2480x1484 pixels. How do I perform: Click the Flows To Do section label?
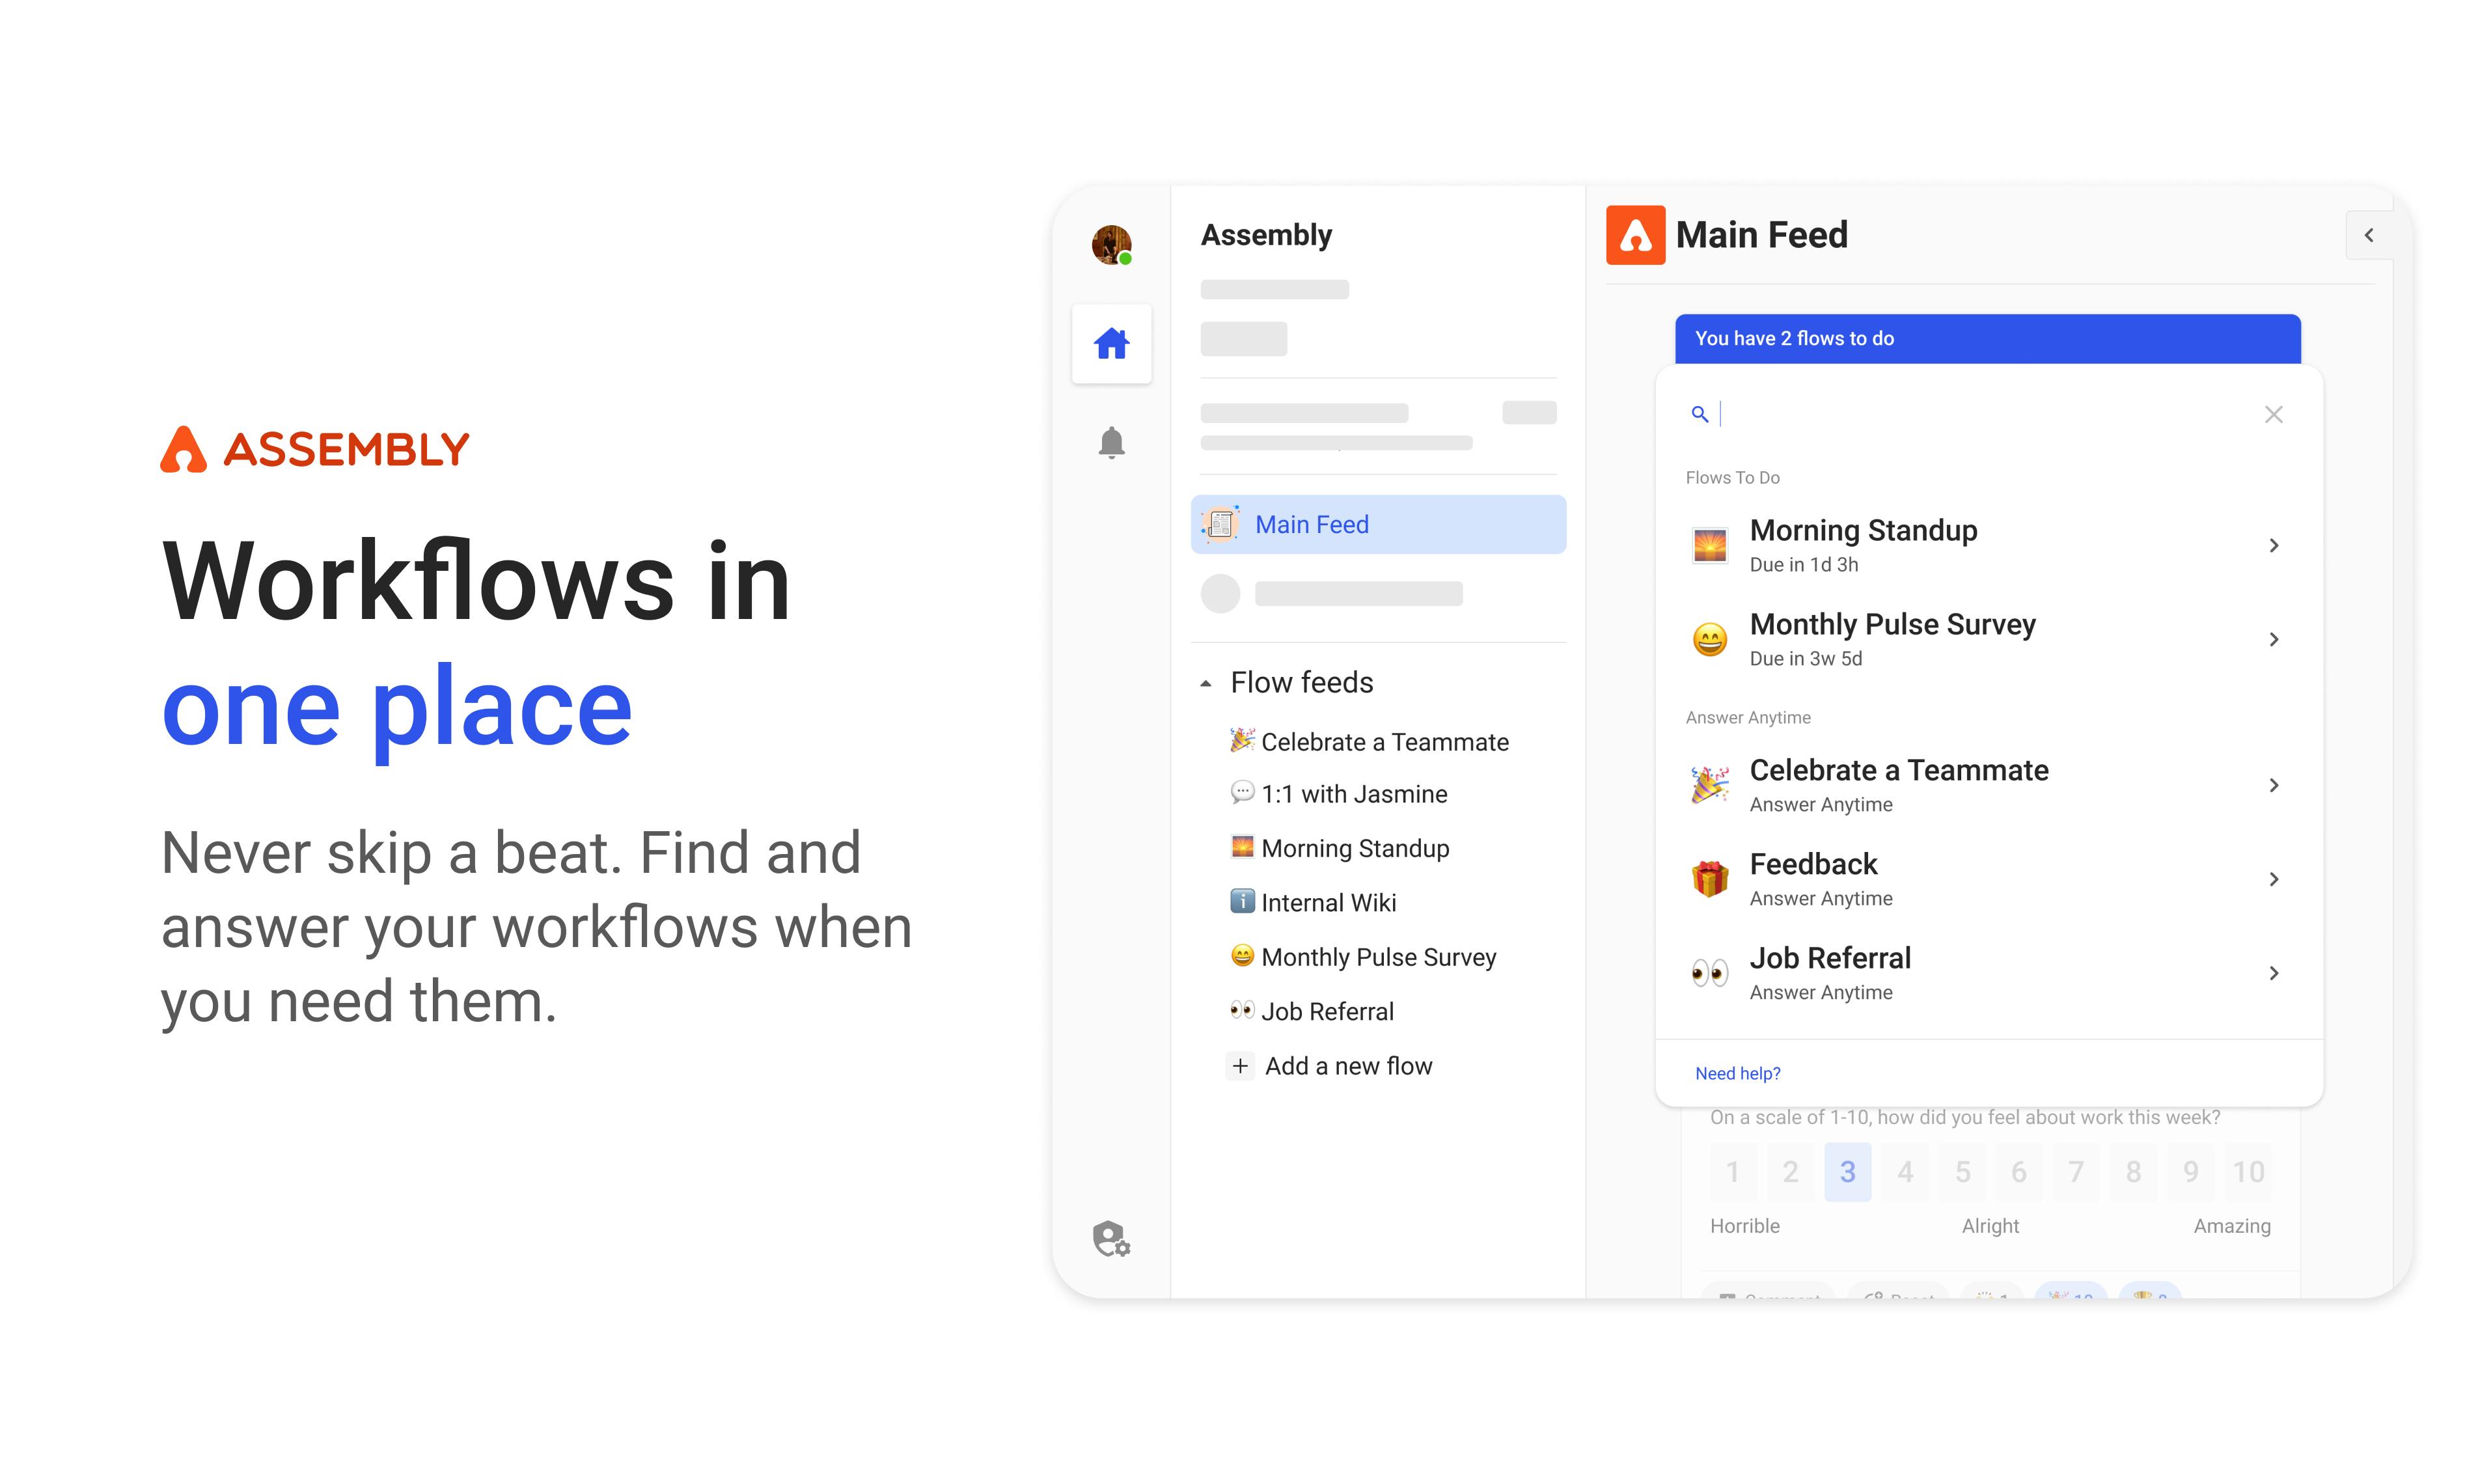[1732, 478]
